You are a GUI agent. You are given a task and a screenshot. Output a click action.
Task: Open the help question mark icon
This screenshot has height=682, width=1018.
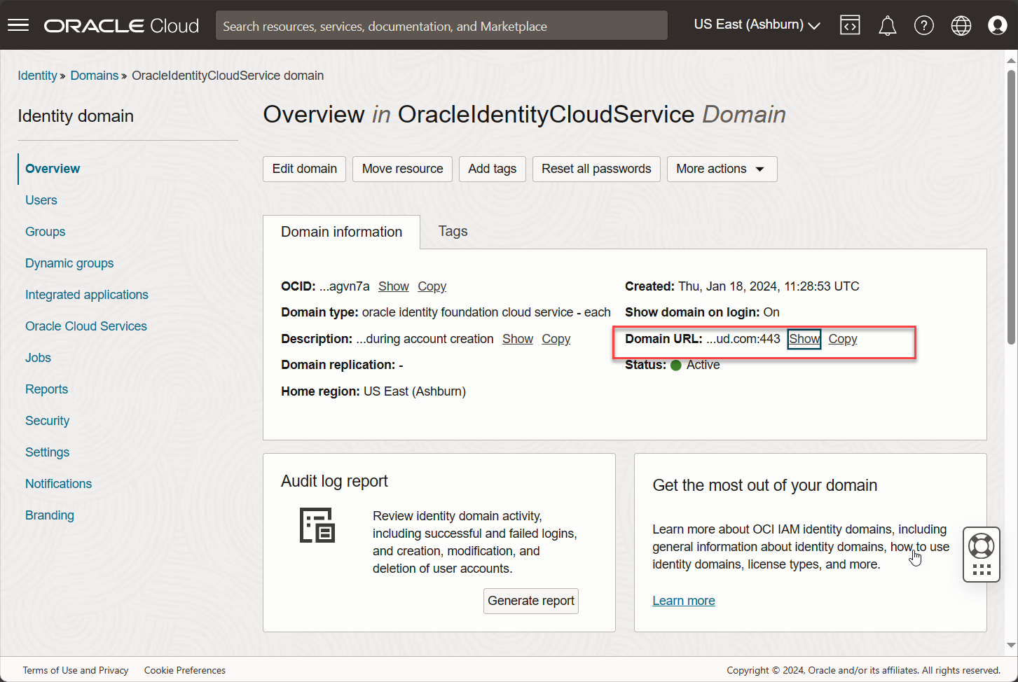(x=924, y=25)
